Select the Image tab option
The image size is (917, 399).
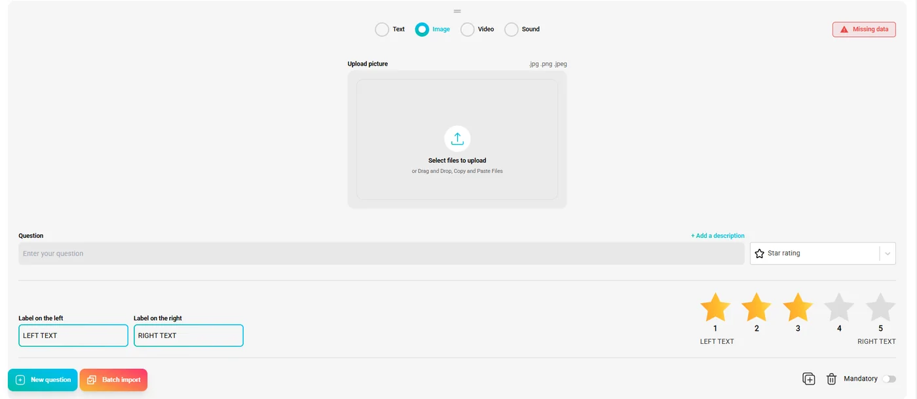[x=422, y=29]
